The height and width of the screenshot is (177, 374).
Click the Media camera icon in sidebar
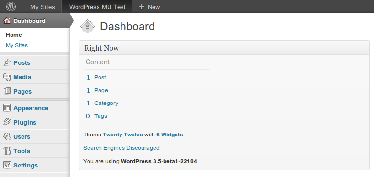pos(7,77)
